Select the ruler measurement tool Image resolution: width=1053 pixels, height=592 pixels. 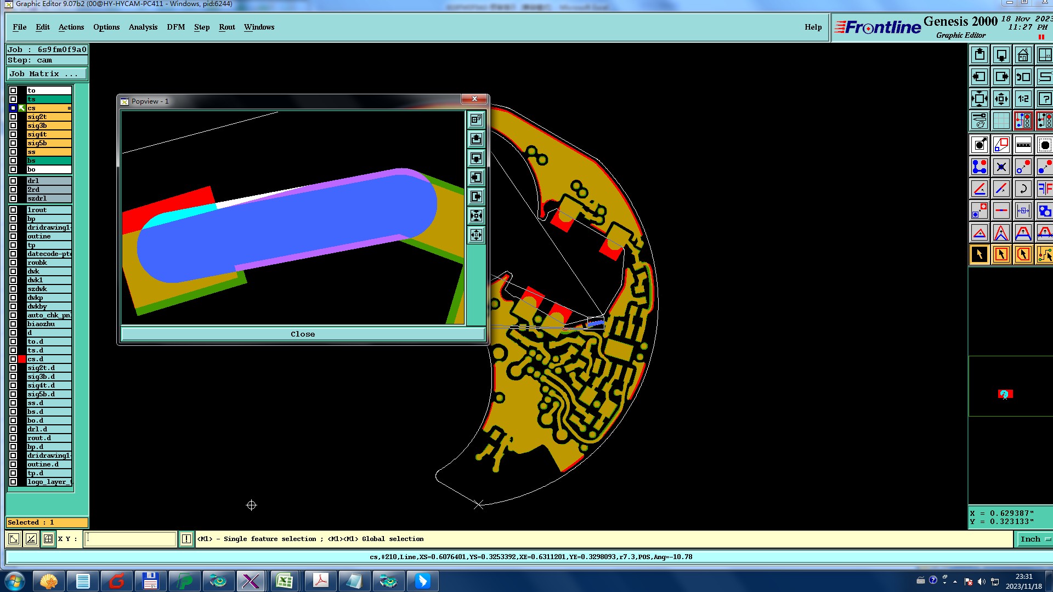coord(1023,145)
